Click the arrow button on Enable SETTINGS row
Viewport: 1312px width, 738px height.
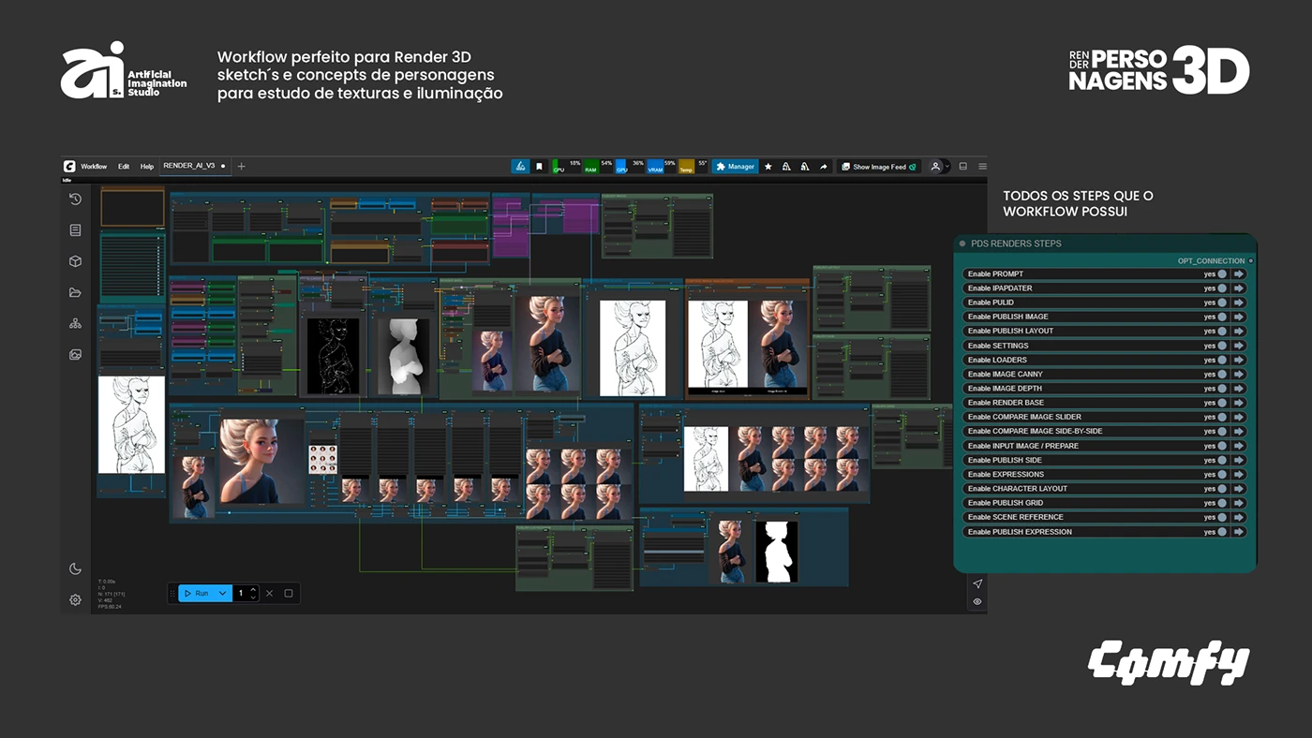[x=1238, y=346]
